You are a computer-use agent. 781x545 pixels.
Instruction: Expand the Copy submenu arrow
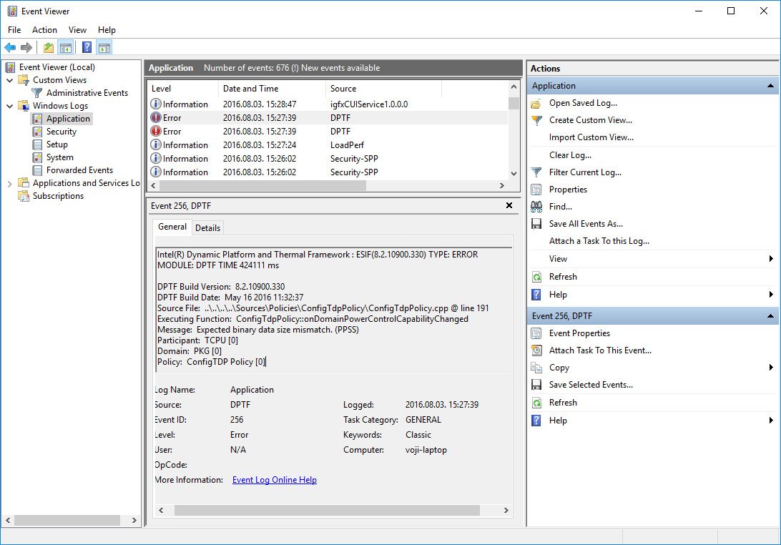click(x=771, y=368)
